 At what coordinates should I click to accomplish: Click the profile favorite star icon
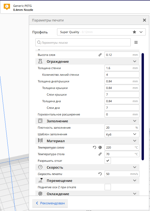point(134,32)
